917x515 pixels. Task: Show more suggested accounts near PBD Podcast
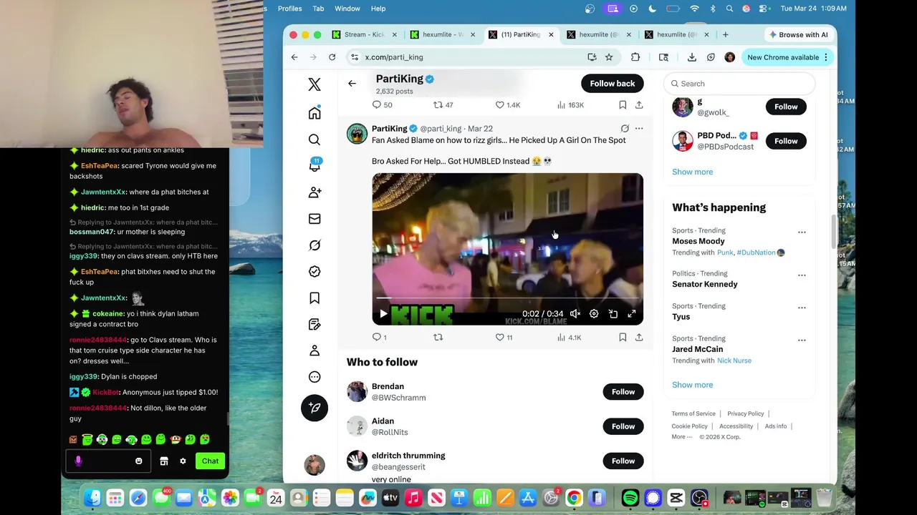coord(692,172)
